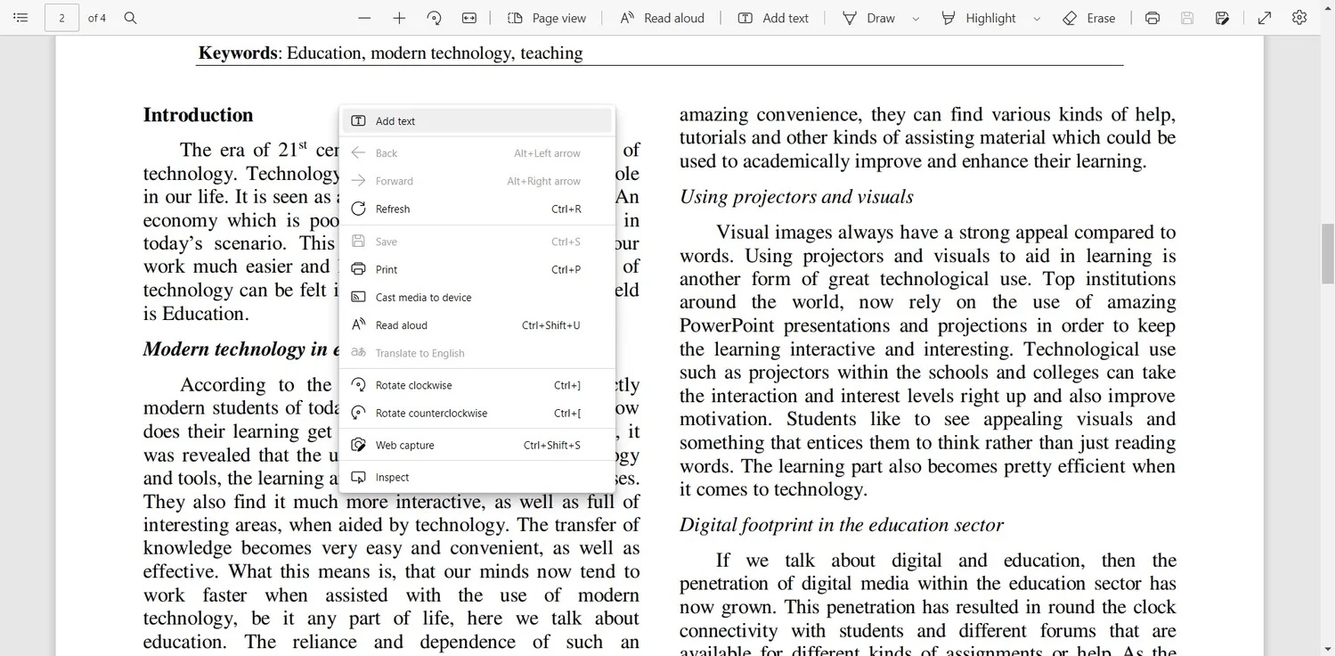Image resolution: width=1336 pixels, height=656 pixels.
Task: Open the Page view options
Action: (547, 18)
